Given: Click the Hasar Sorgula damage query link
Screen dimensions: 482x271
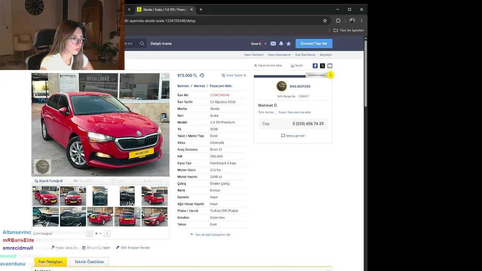Looking at the screenshot, I should click(x=64, y=248).
